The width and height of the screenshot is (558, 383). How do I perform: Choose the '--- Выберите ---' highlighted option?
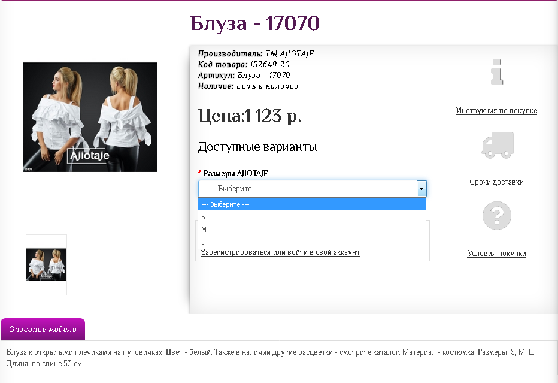(x=312, y=204)
